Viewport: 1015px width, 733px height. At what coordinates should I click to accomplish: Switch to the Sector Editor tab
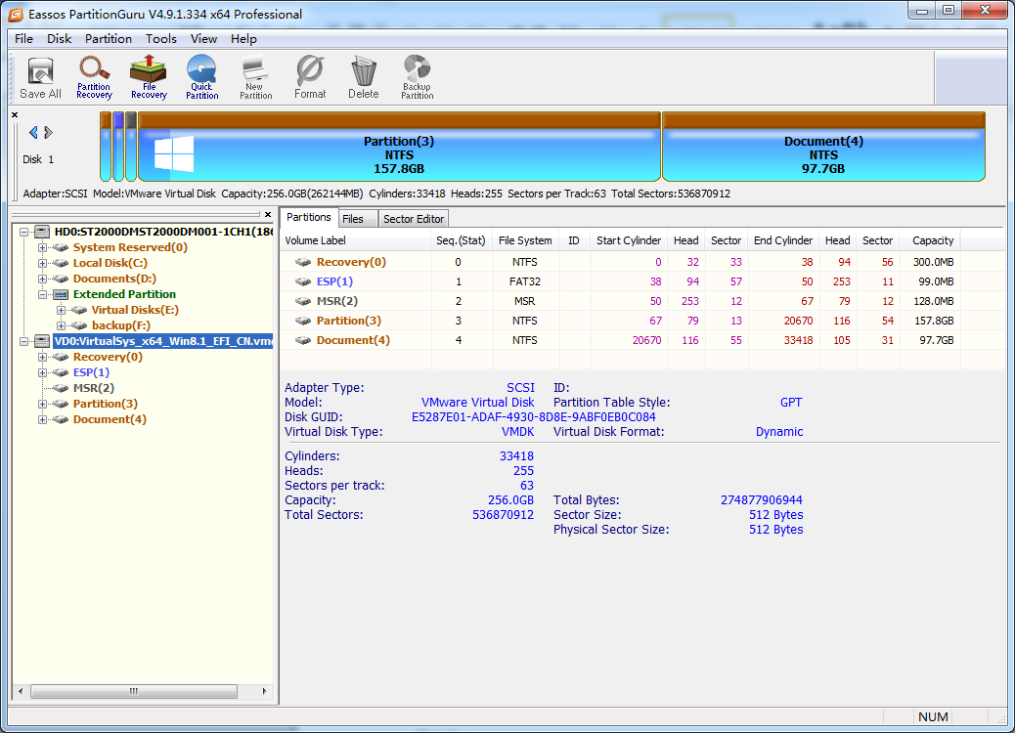click(414, 219)
